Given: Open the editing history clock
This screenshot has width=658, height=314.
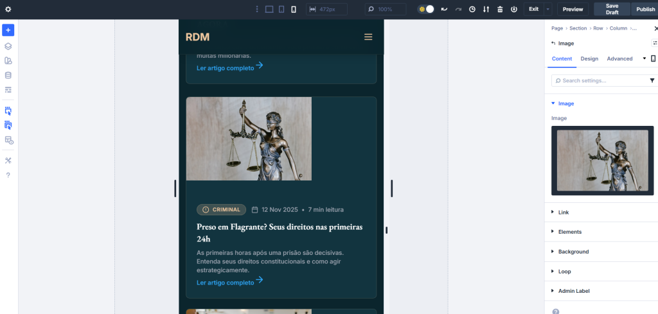Looking at the screenshot, I should point(472,9).
